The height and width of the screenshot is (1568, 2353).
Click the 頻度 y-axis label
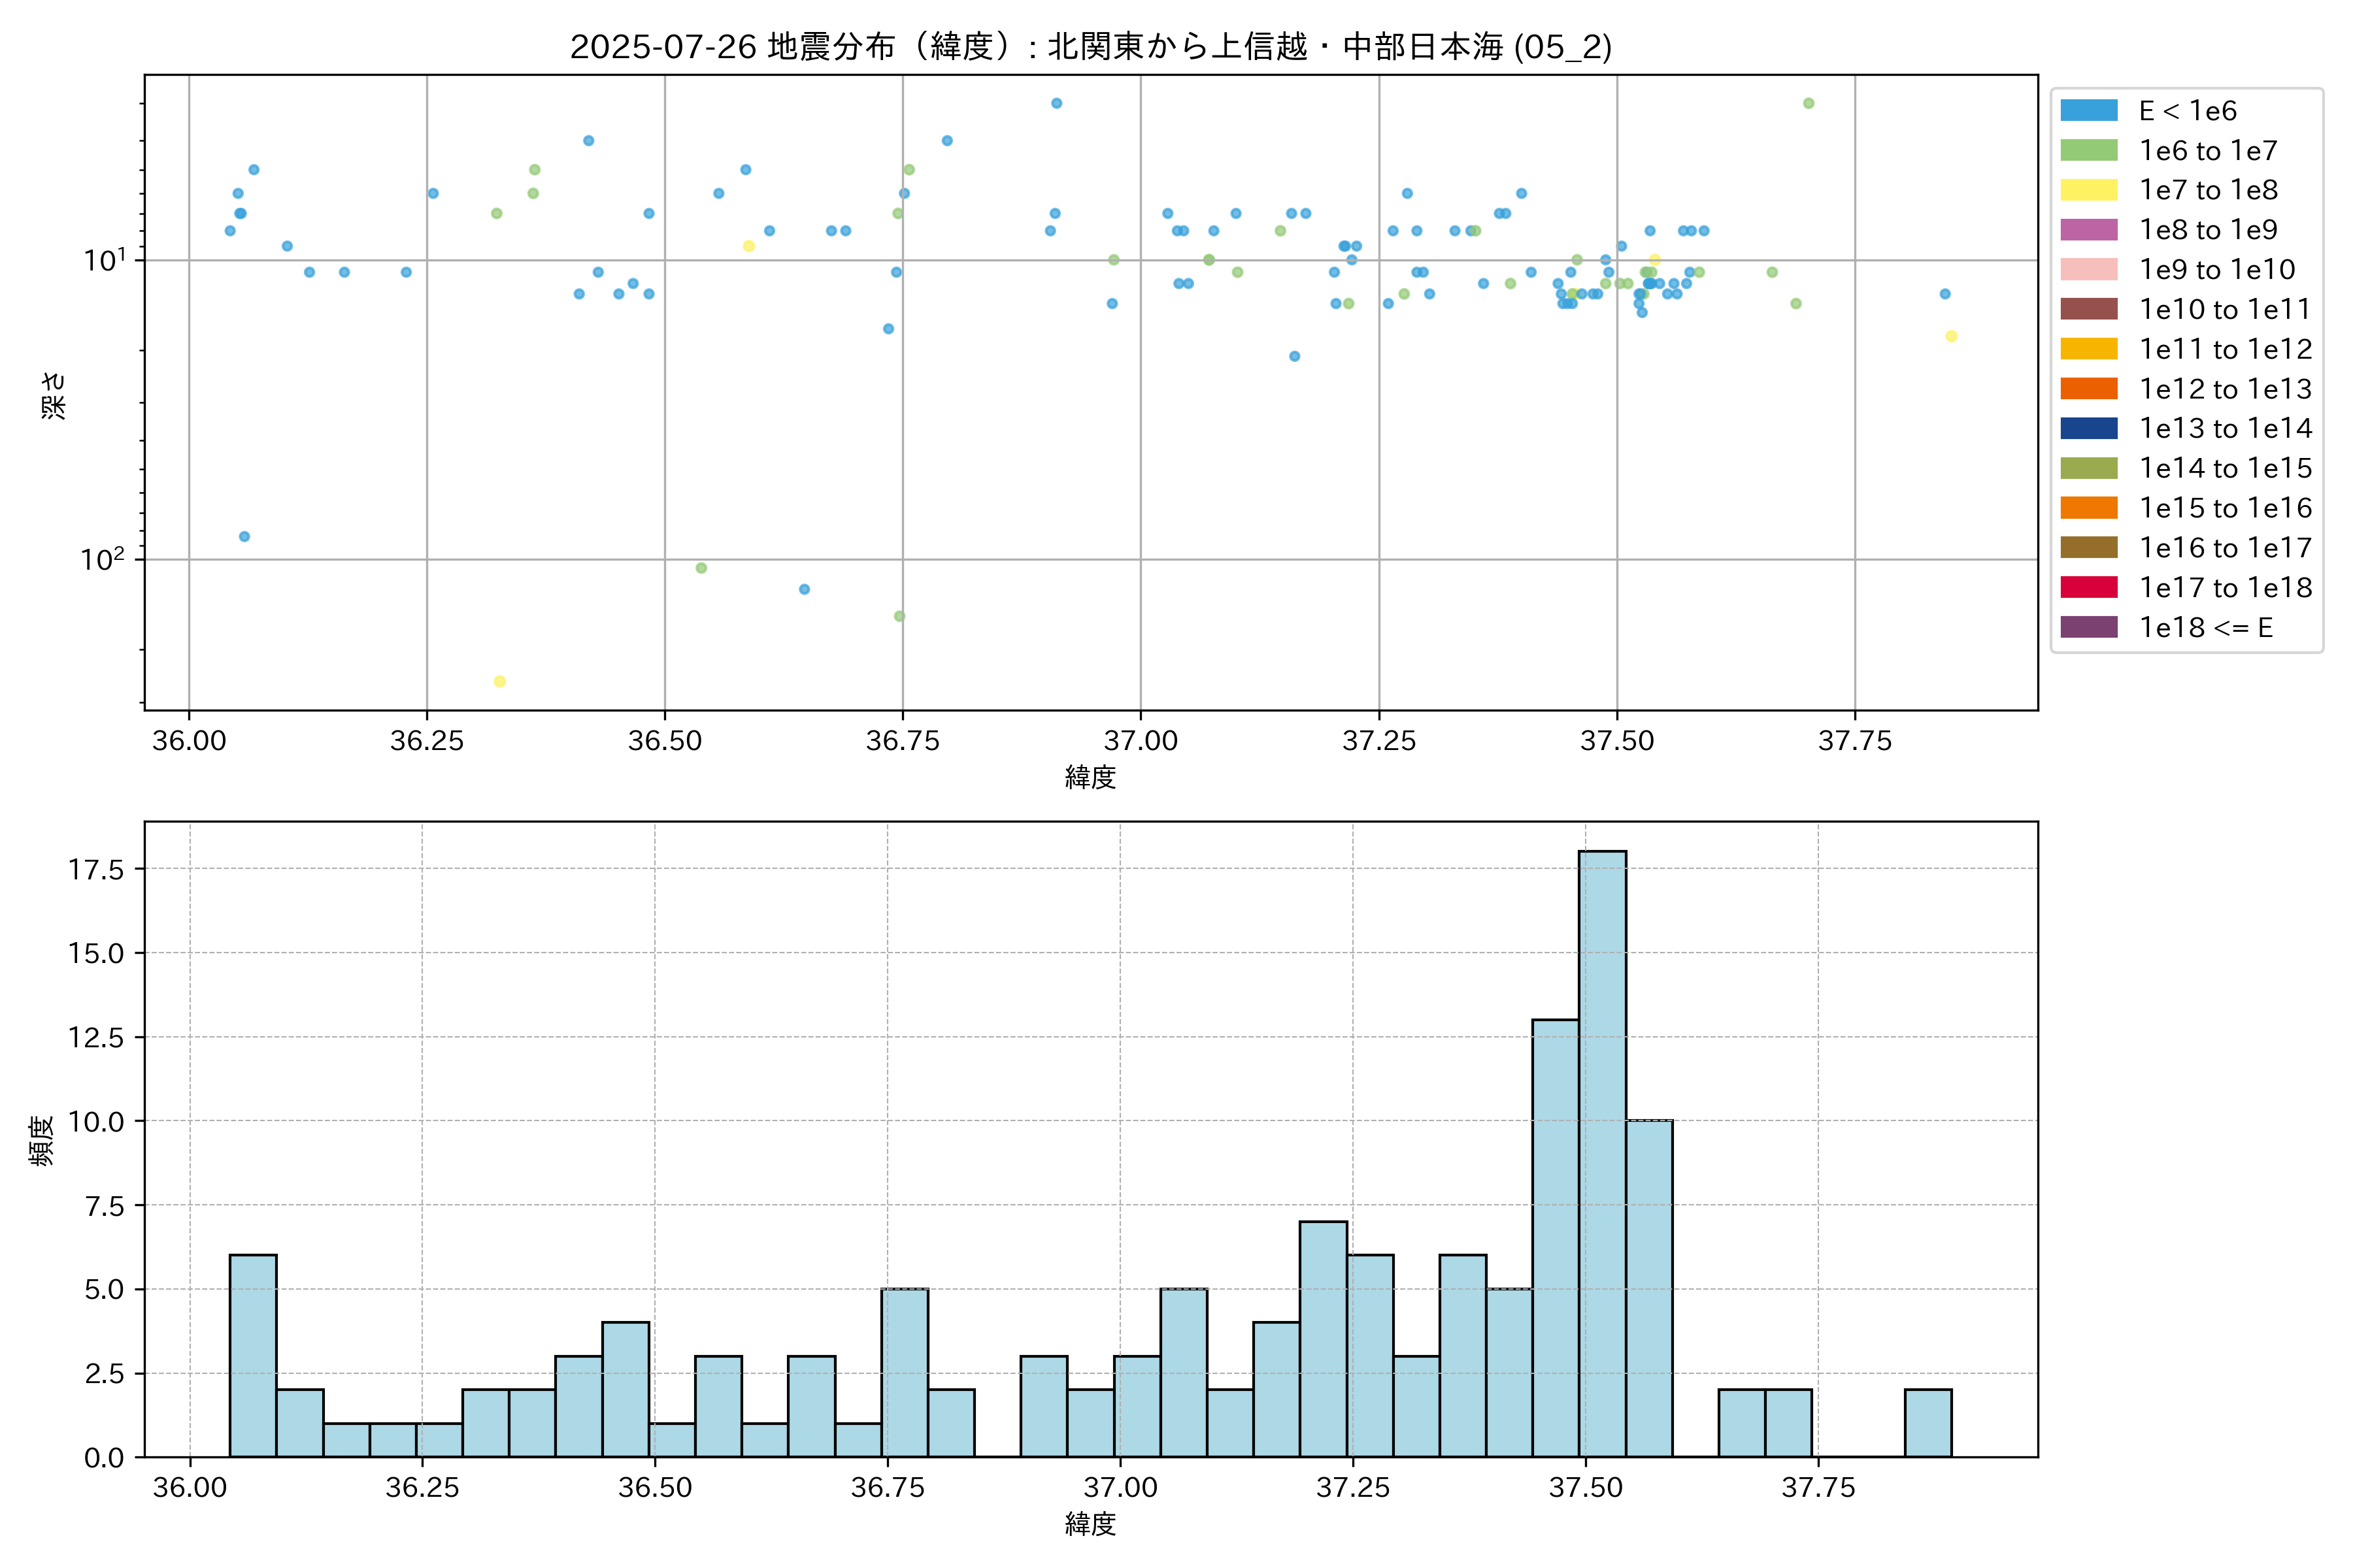(x=42, y=1140)
